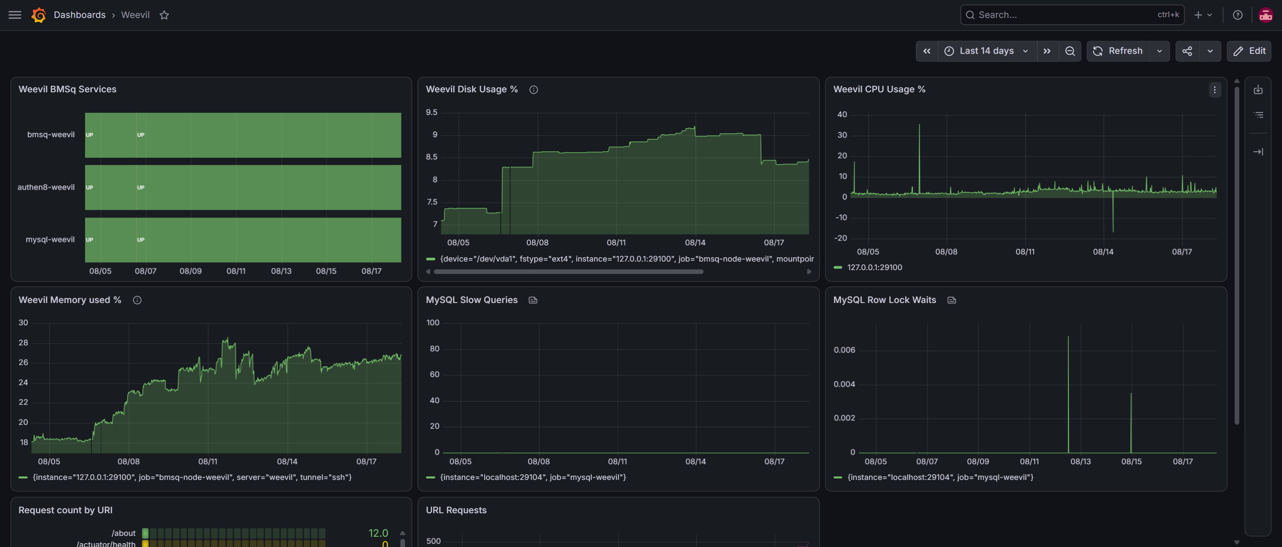Click the /about URI row label
Screen dimensions: 1282x547
[x=123, y=534]
